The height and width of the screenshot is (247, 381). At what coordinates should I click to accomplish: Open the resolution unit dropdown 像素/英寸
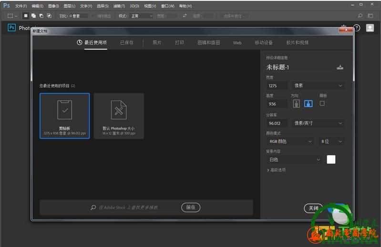318,123
